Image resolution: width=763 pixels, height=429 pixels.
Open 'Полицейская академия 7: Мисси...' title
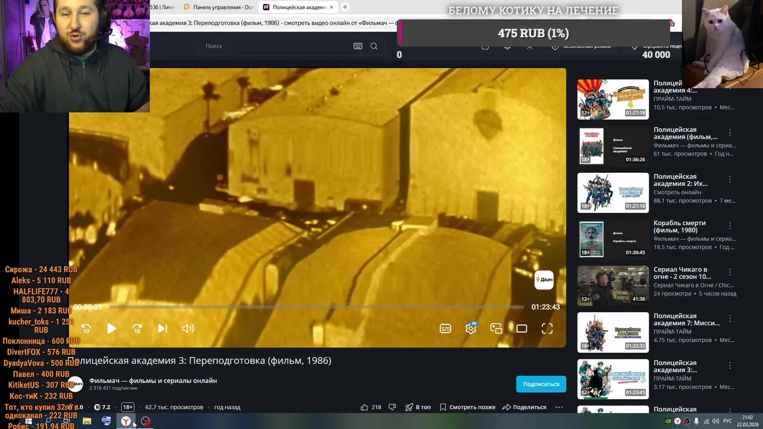coord(687,319)
